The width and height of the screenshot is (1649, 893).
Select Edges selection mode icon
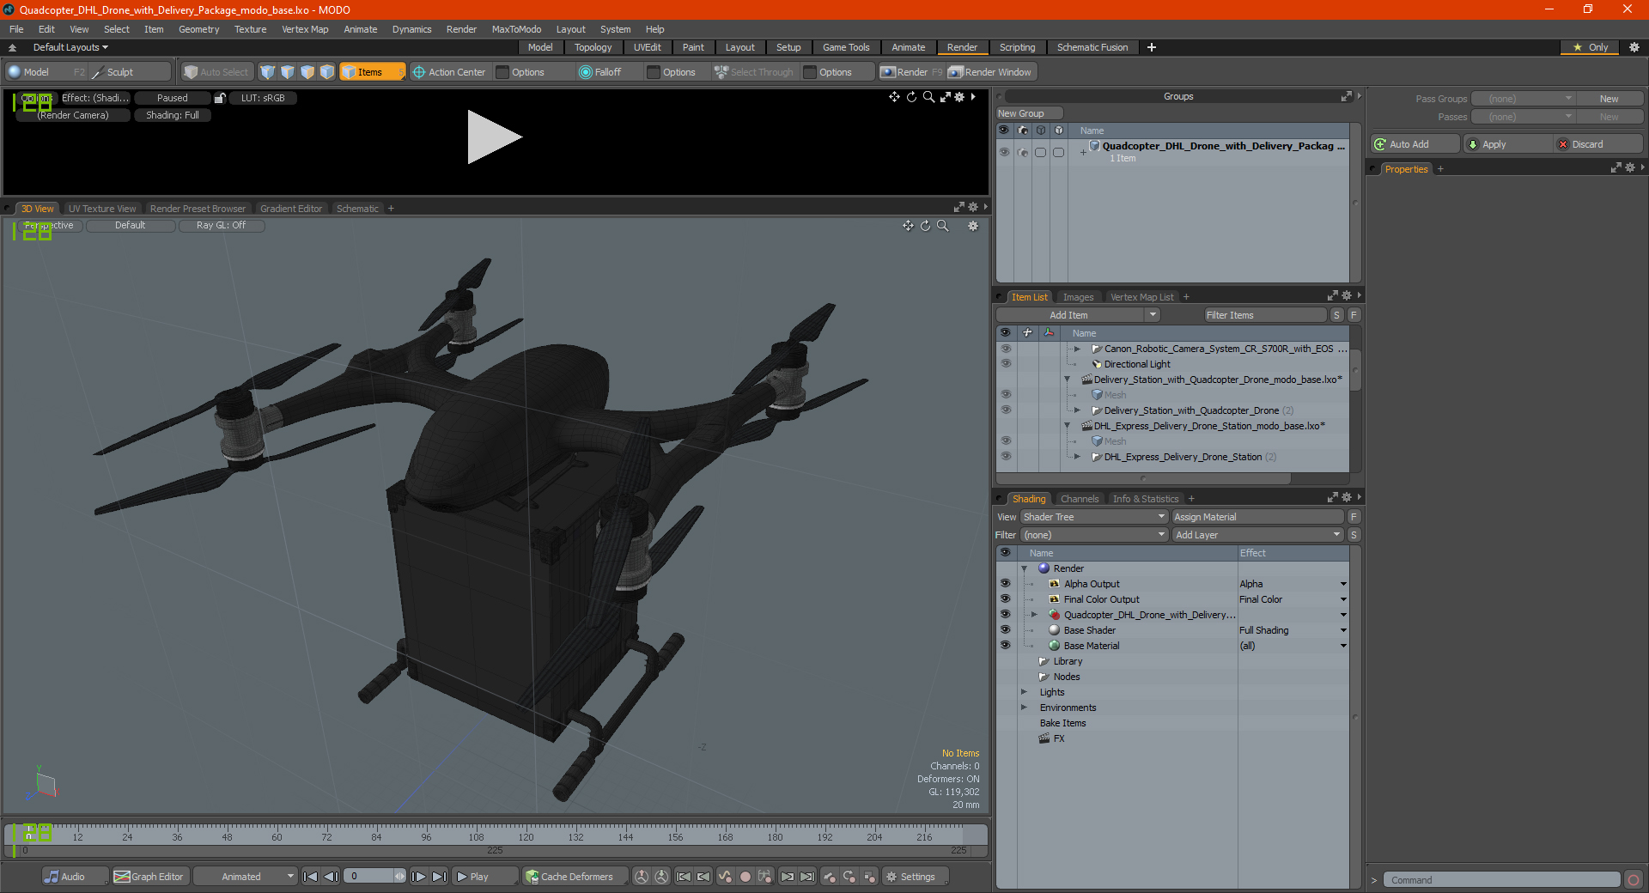pos(288,72)
